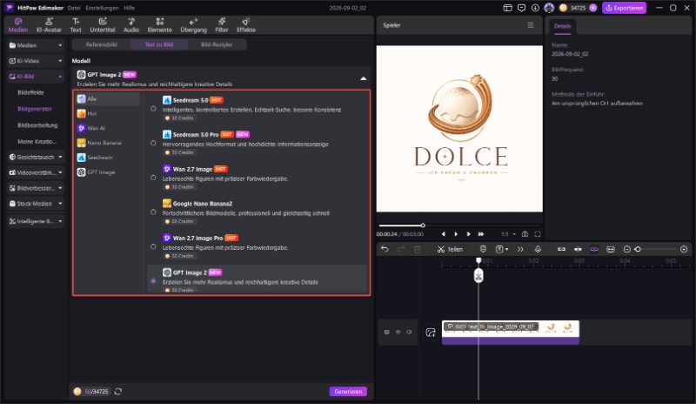Open the user avatar profile
This screenshot has width=696, height=404.
[549, 8]
